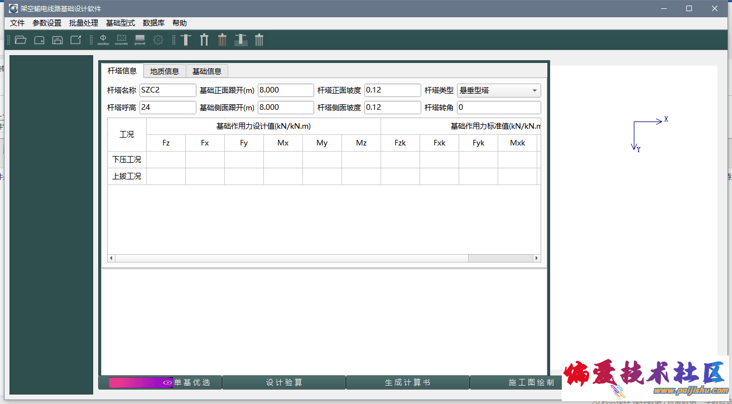
Task: Click the new file toolbar icon
Action: tap(39, 40)
